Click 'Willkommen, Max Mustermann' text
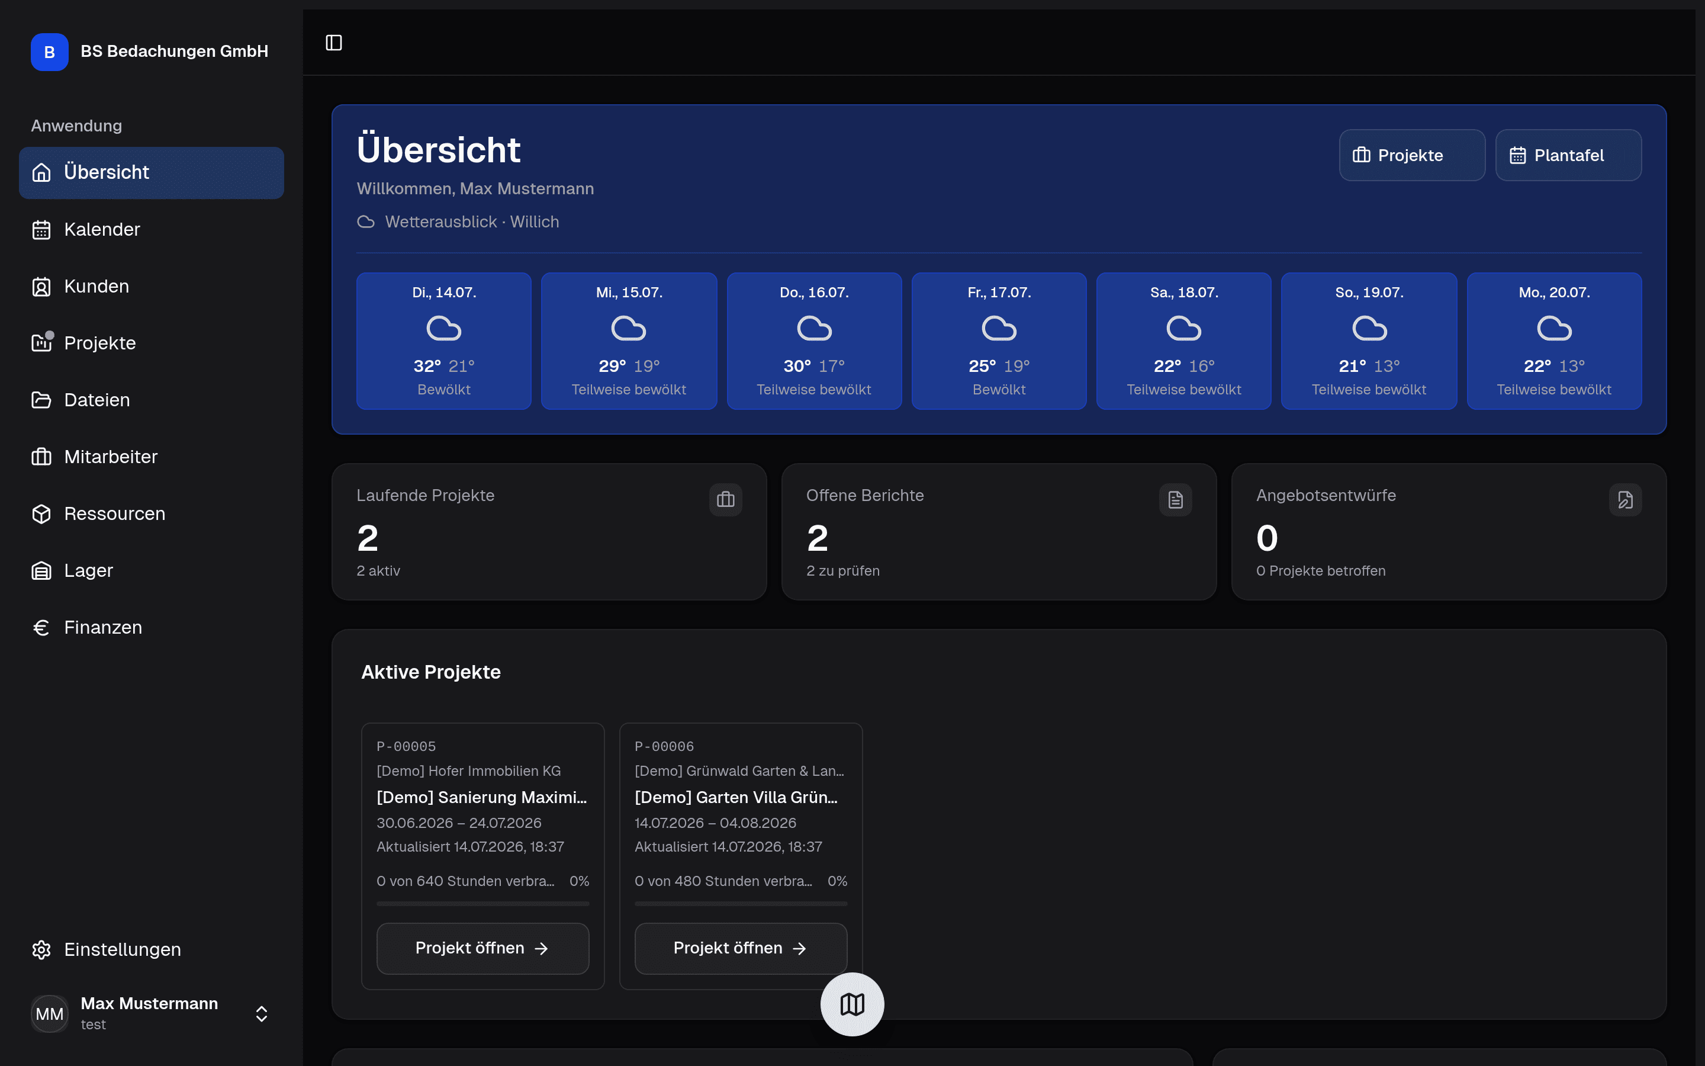The image size is (1705, 1066). pos(475,189)
